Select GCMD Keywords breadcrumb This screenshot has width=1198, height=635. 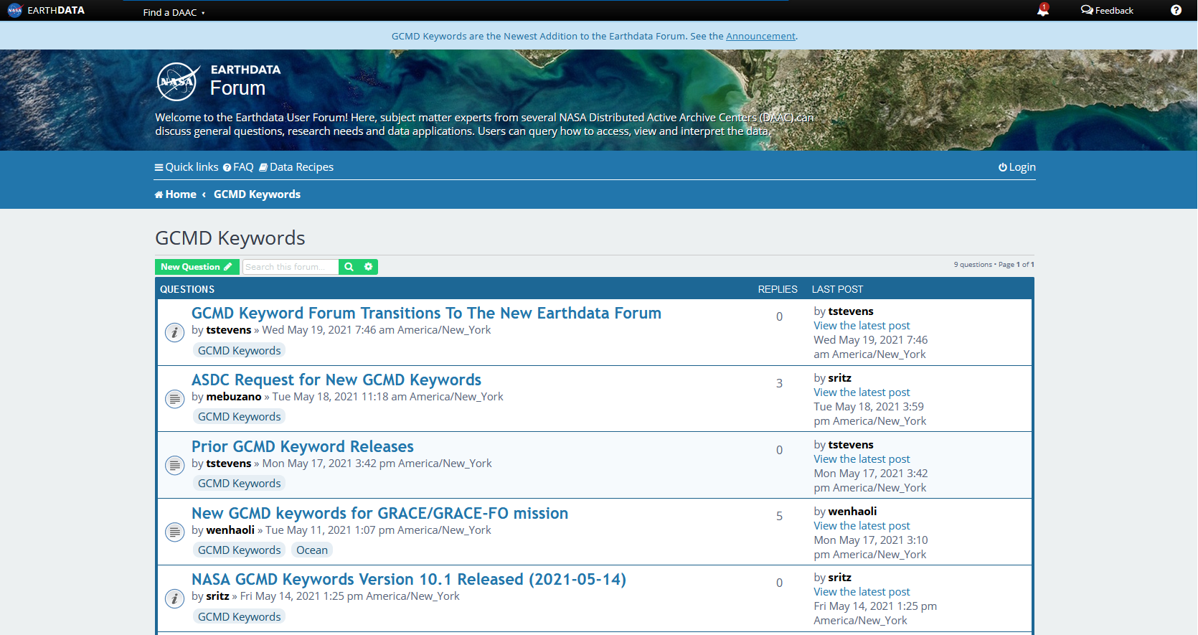(x=257, y=194)
